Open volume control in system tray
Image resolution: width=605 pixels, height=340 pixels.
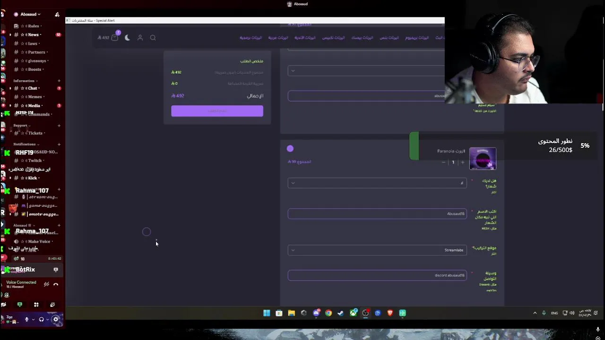(x=572, y=313)
